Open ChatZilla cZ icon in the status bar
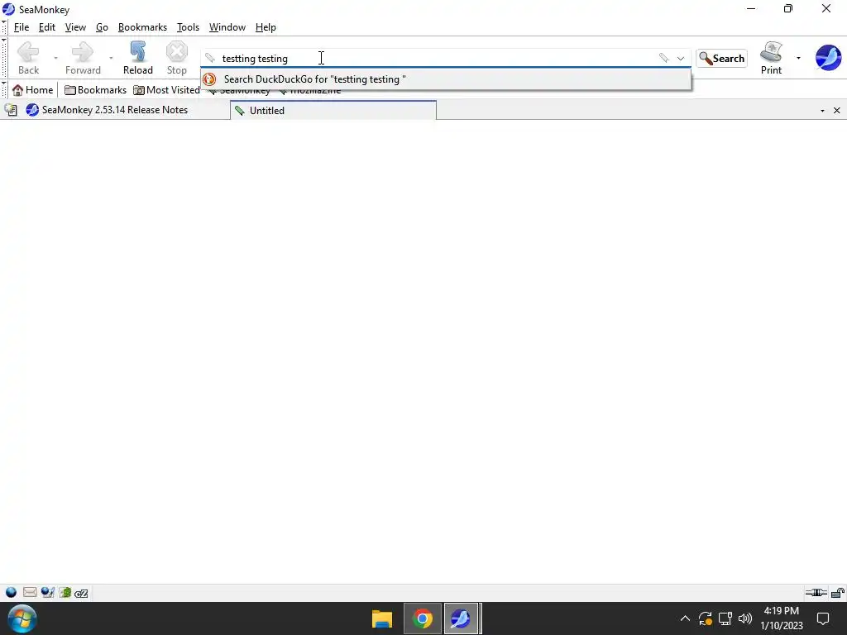 [82, 593]
